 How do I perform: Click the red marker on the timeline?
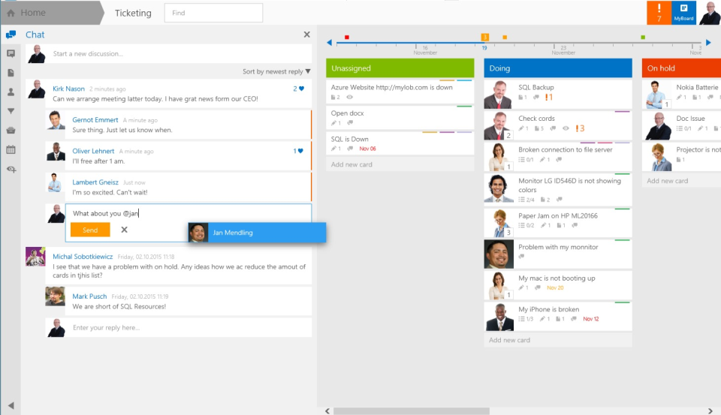[x=346, y=37]
